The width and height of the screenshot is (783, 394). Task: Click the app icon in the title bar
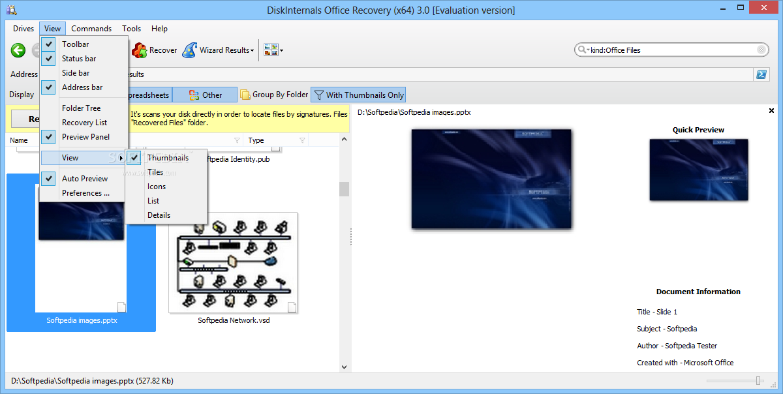tap(12, 10)
